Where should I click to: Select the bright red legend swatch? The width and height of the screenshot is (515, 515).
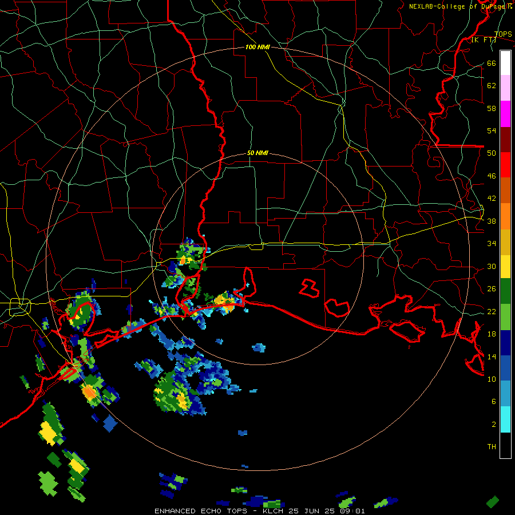click(x=505, y=165)
